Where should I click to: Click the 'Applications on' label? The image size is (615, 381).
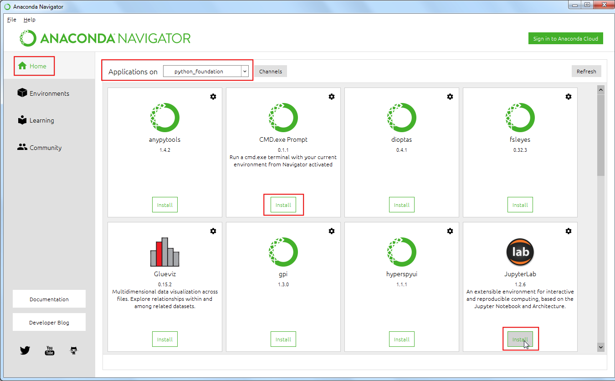pos(133,72)
